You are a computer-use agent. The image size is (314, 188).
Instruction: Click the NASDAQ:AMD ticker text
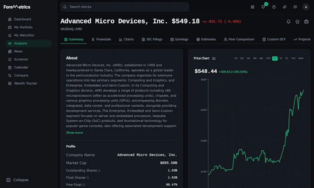pos(71,29)
